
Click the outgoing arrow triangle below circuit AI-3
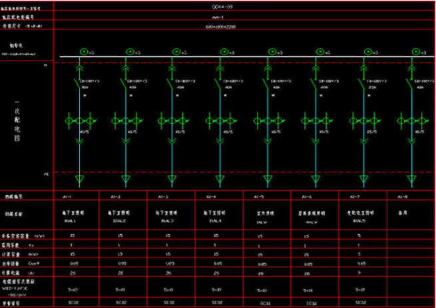[x=174, y=179]
